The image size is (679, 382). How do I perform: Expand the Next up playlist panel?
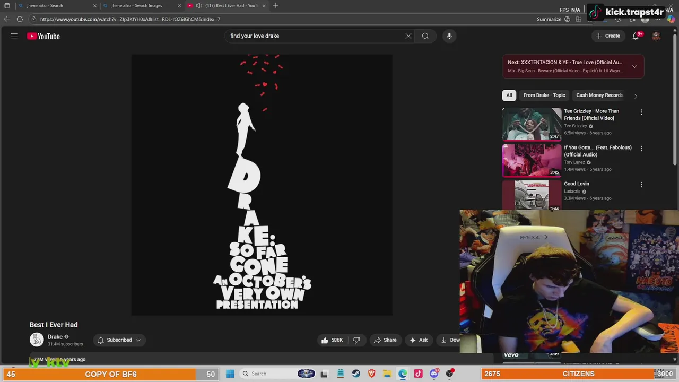[634, 66]
